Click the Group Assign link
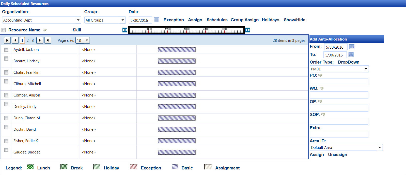 point(244,20)
